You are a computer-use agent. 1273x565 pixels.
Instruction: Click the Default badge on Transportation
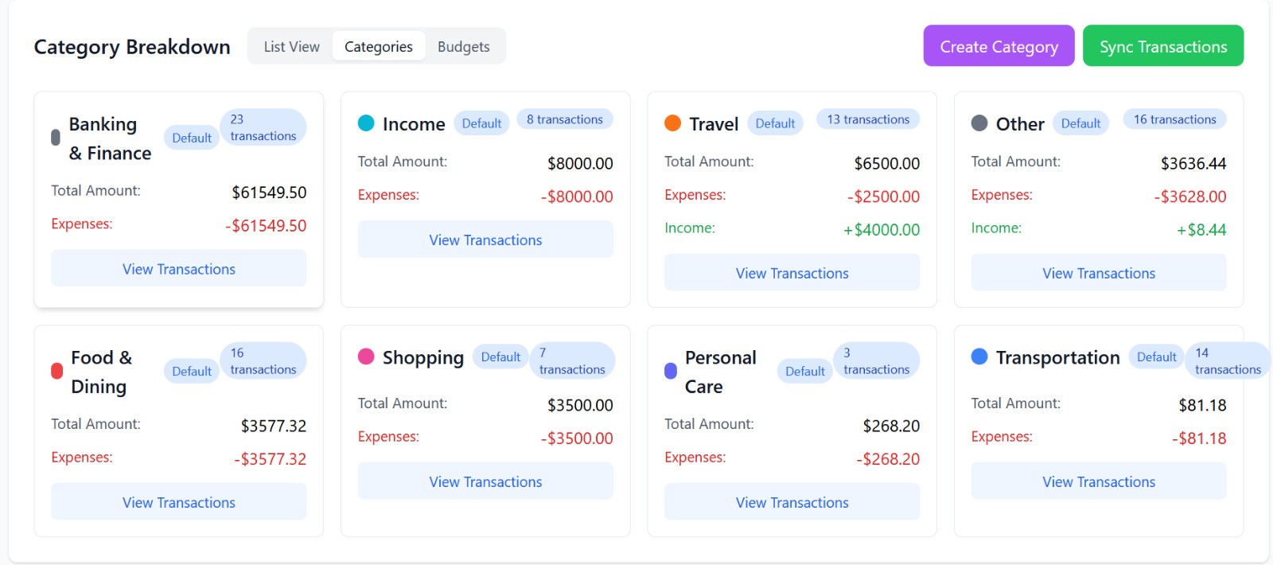pos(1157,357)
